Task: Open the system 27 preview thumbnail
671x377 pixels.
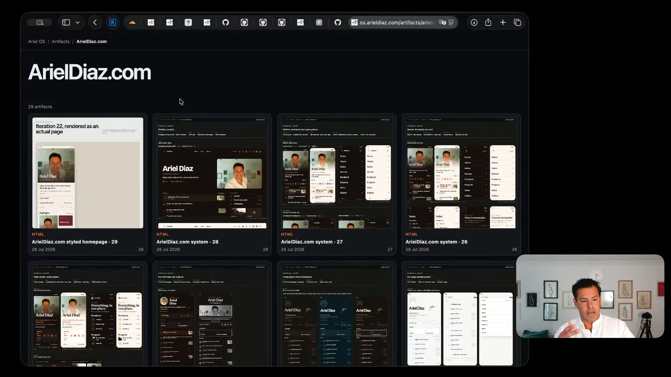Action: [x=337, y=173]
